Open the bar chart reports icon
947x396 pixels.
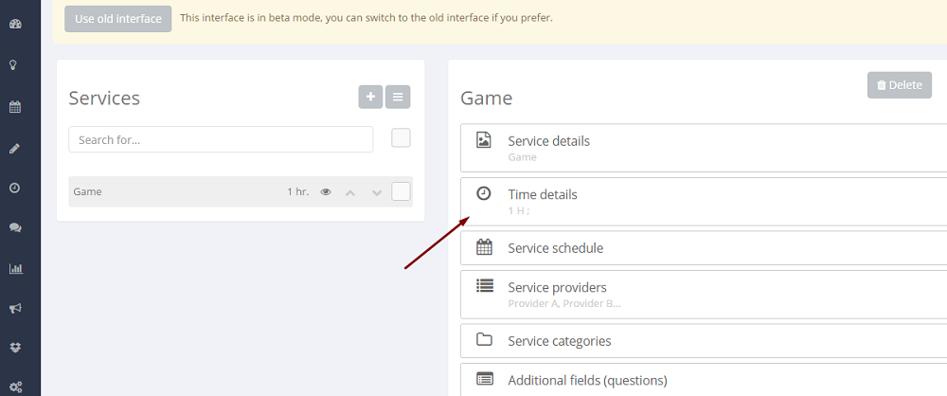(x=15, y=268)
